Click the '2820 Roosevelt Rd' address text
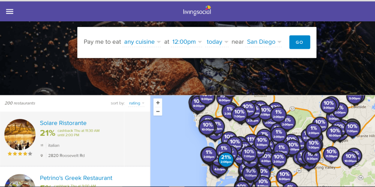The width and height of the screenshot is (375, 187). 66,156
